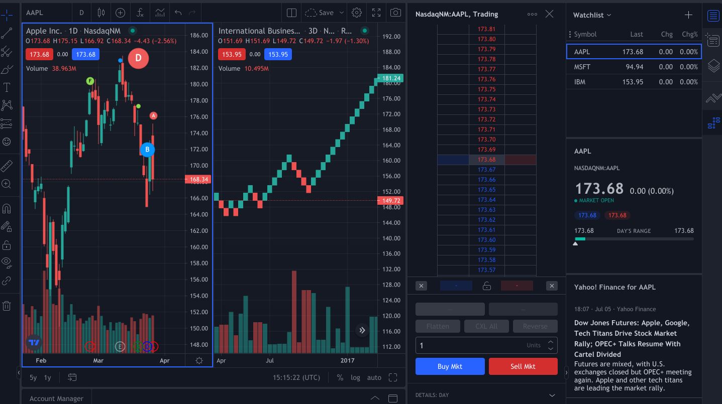Open the Indicators (fx) menu
This screenshot has width=722, height=404.
click(140, 13)
